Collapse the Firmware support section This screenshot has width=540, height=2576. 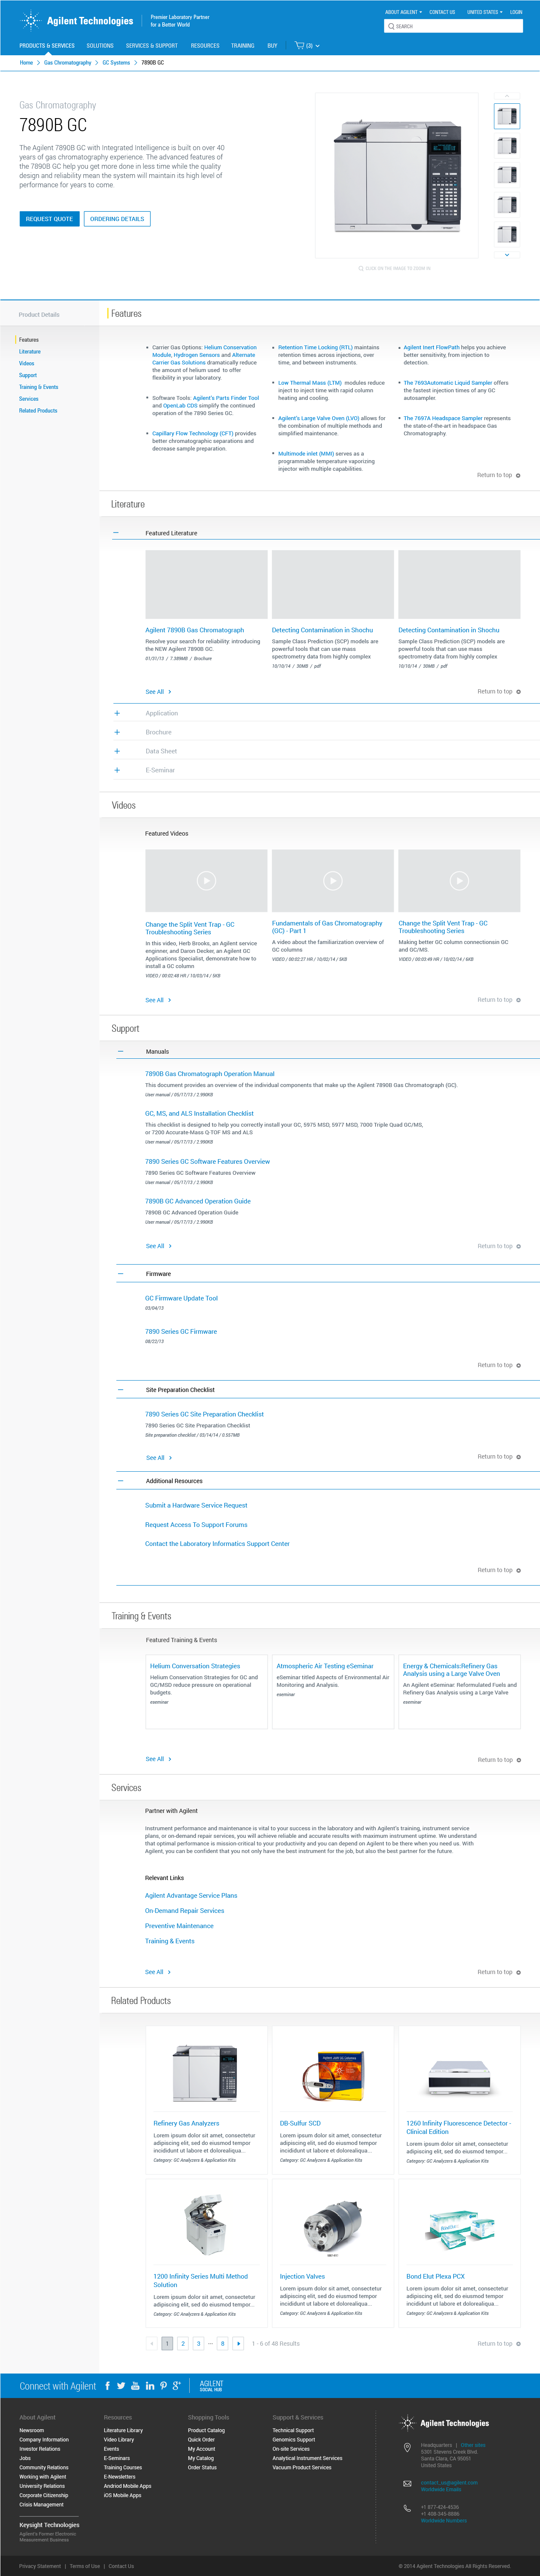tap(121, 1274)
